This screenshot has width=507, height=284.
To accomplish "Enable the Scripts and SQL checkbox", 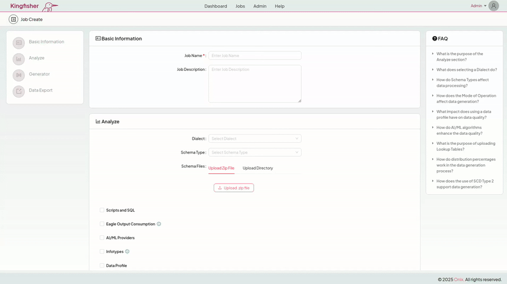I will [x=102, y=210].
